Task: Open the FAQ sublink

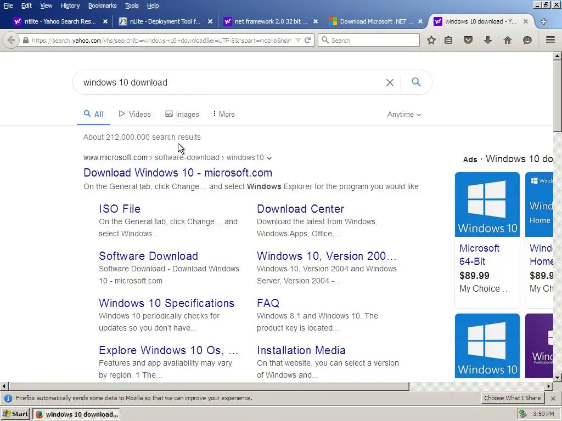Action: coord(268,303)
